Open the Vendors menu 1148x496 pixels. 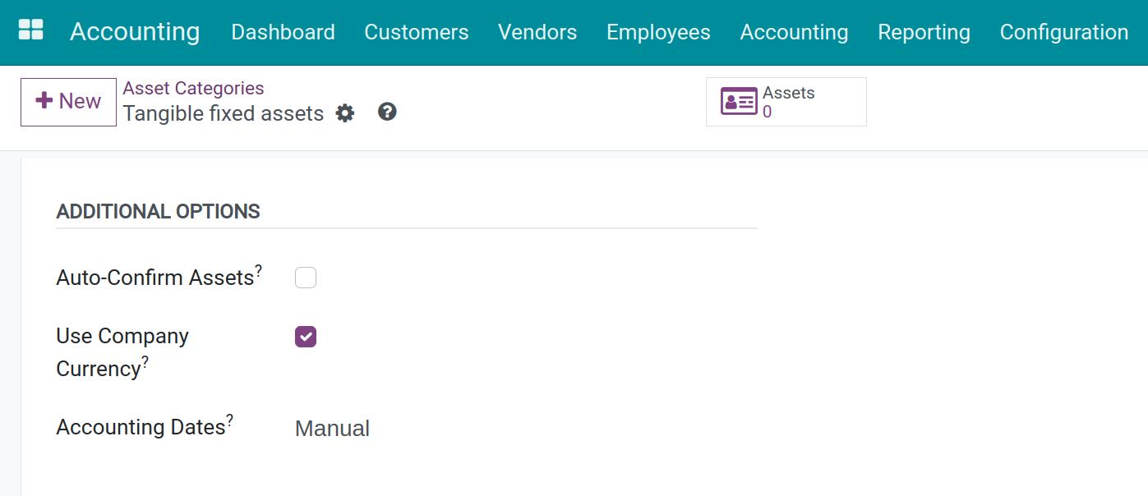(x=537, y=32)
